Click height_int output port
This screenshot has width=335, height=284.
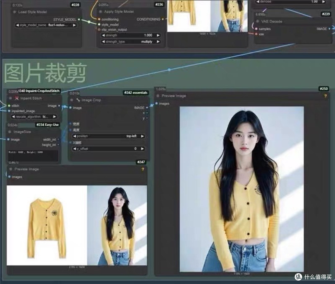pyautogui.click(x=58, y=145)
